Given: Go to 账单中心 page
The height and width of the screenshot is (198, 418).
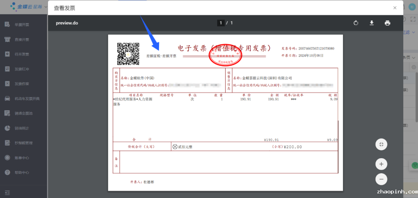Looking at the screenshot, I should pyautogui.click(x=22, y=158).
